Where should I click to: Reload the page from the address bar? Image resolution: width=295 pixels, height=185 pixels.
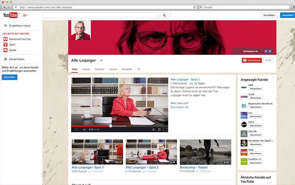click(194, 7)
